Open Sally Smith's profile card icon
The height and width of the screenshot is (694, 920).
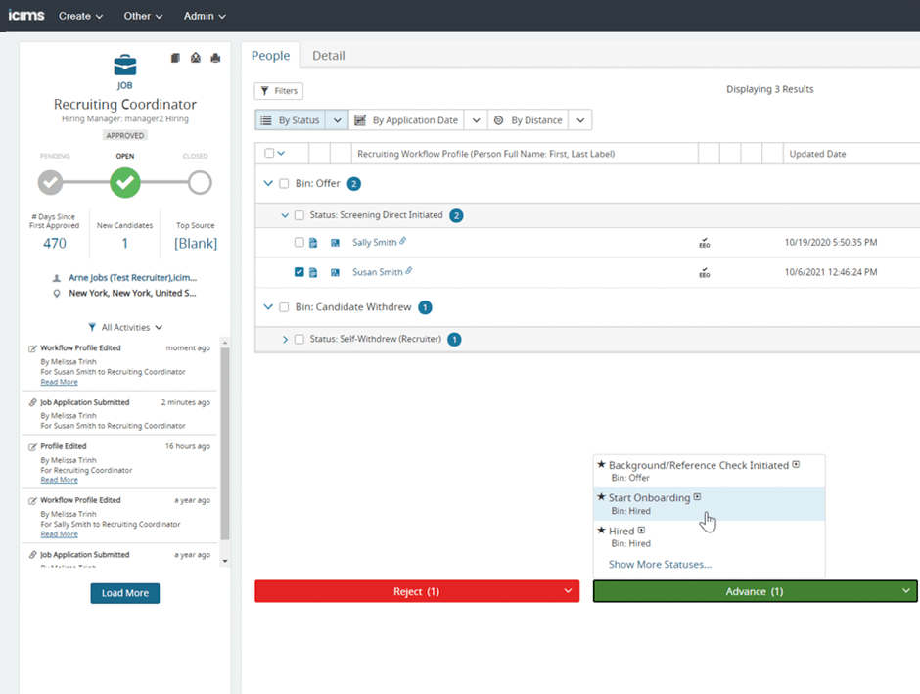click(x=335, y=243)
